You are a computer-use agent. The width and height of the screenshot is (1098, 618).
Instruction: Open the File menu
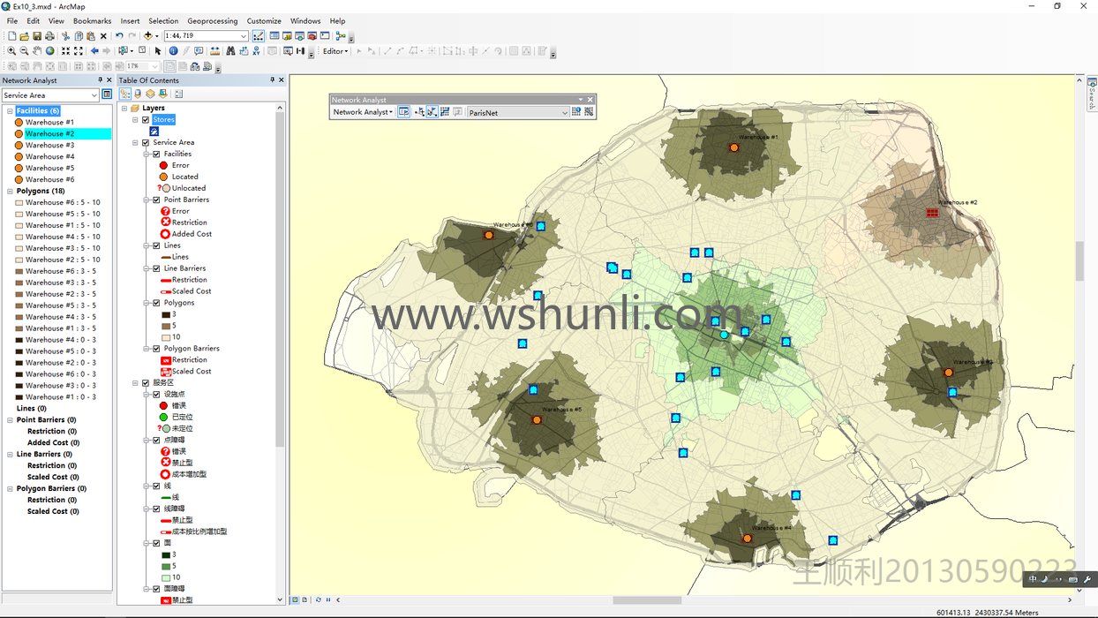pyautogui.click(x=12, y=21)
